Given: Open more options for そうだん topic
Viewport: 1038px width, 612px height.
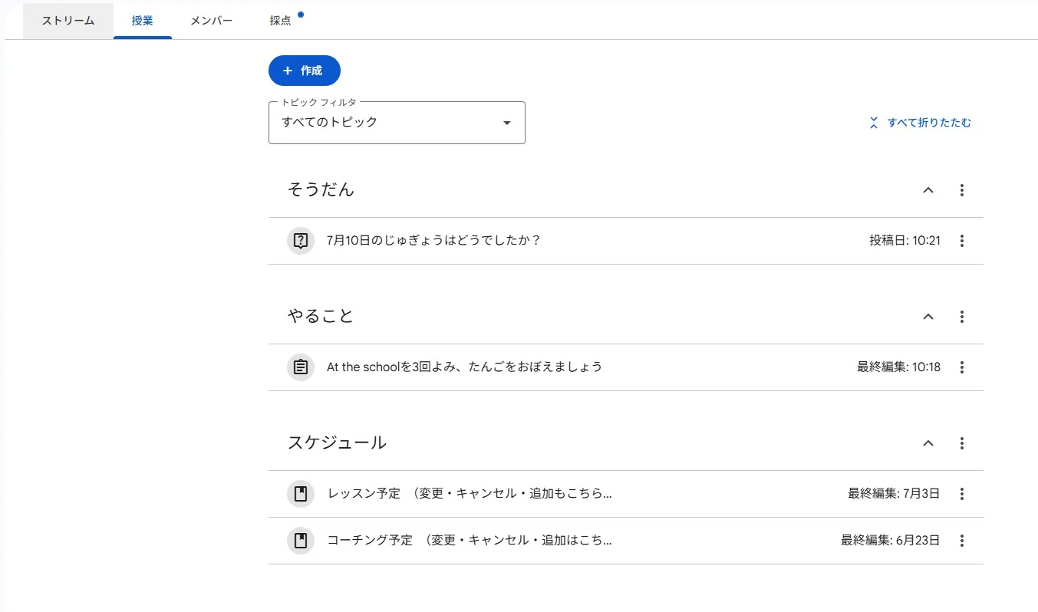Looking at the screenshot, I should coord(962,190).
